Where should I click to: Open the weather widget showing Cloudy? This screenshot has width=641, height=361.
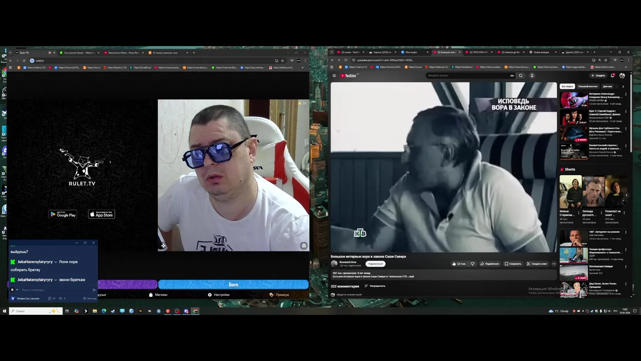coord(559,311)
